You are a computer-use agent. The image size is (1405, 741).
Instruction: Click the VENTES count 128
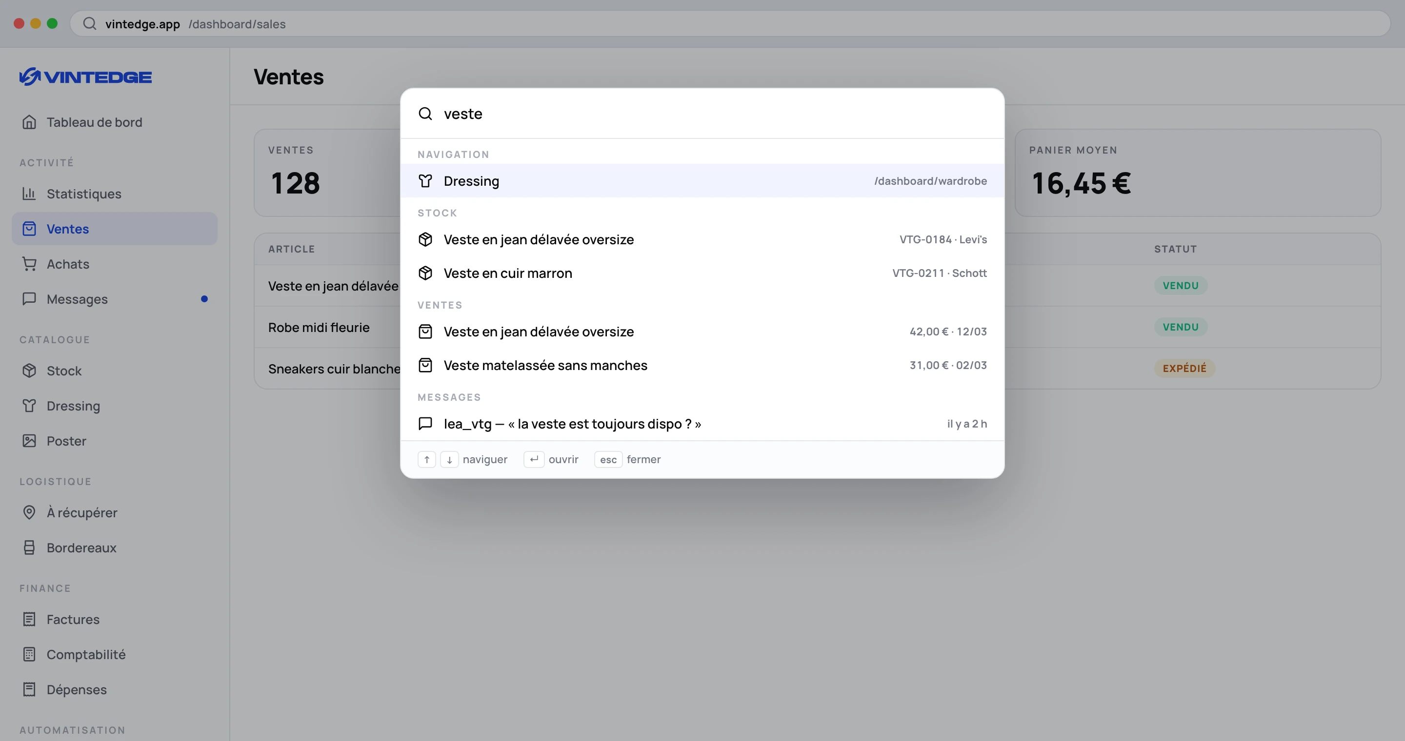point(295,183)
